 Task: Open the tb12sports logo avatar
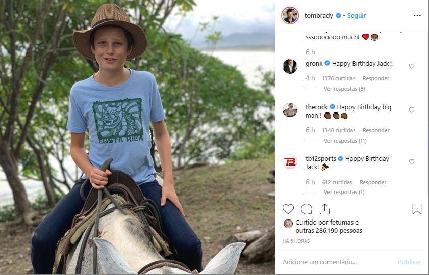click(x=290, y=162)
